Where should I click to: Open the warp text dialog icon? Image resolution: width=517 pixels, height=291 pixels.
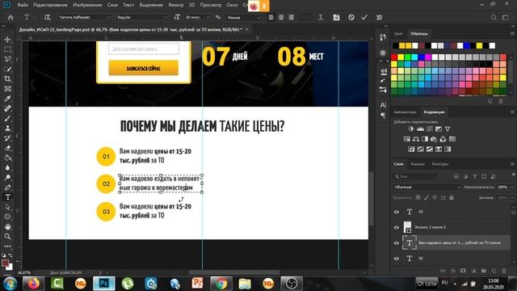tap(321, 18)
